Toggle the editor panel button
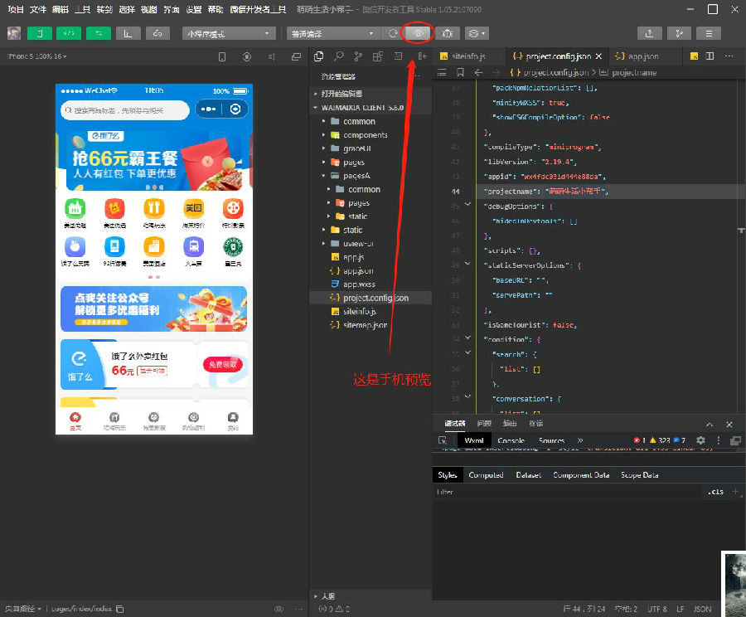 click(69, 33)
